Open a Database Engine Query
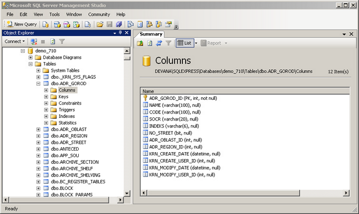 tap(45, 24)
